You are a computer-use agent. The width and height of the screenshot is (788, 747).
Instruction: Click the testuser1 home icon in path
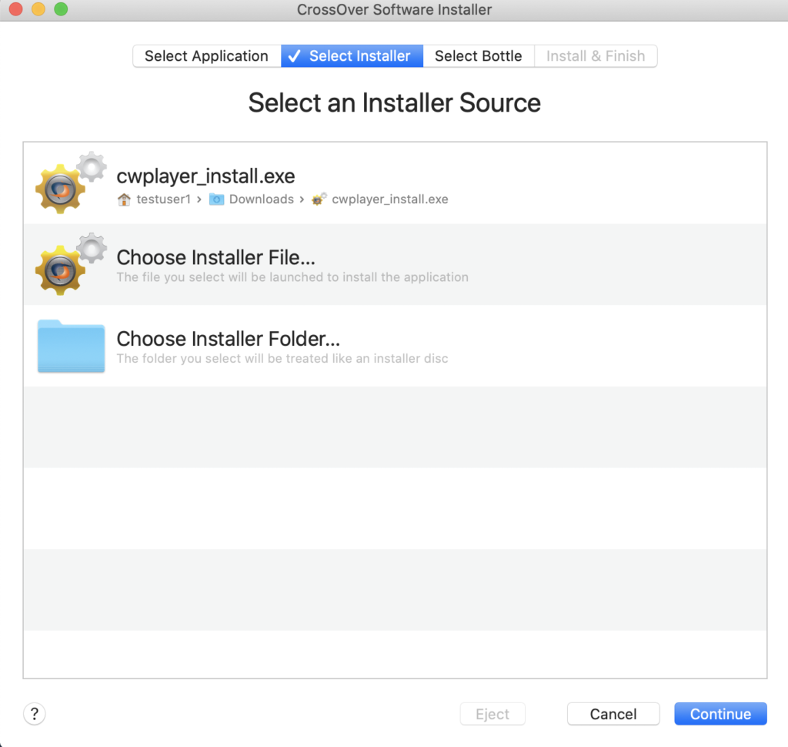pos(123,199)
